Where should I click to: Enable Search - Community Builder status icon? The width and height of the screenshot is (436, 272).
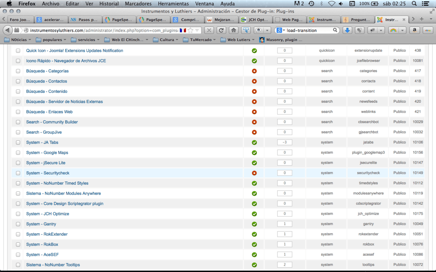coord(254,122)
